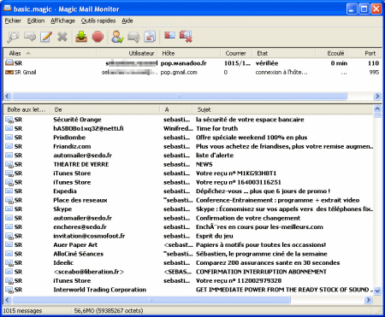
Task: Click envelope icon of Skype message
Action: (x=9, y=209)
